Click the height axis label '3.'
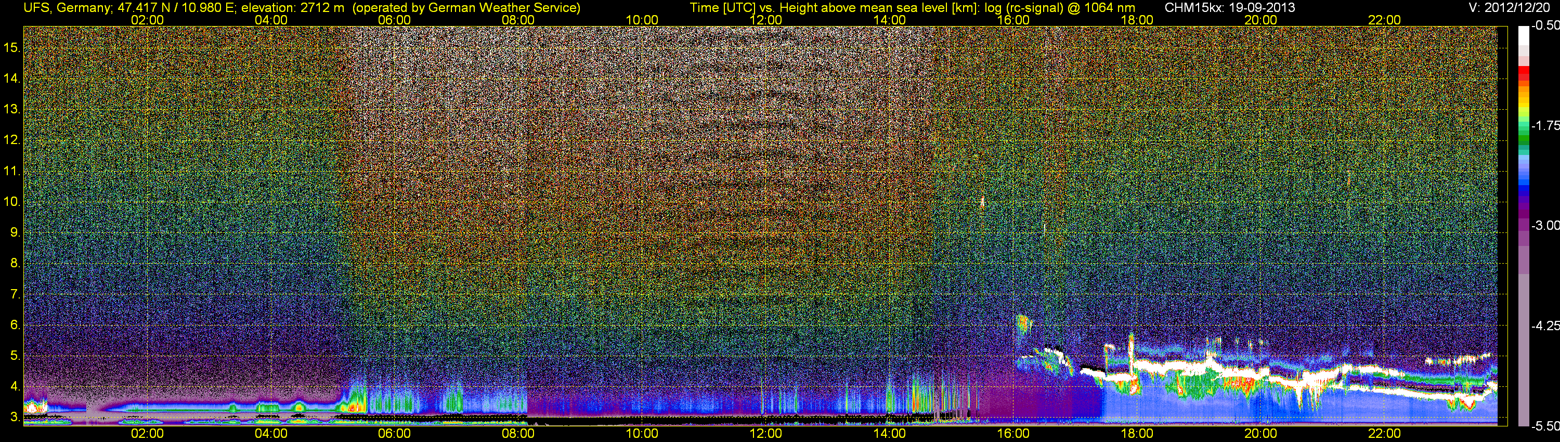Viewport: 1560px width, 442px height. click(x=15, y=417)
